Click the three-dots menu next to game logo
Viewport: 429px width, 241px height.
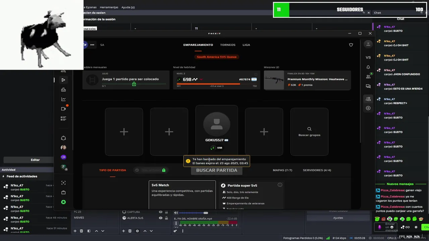click(92, 45)
